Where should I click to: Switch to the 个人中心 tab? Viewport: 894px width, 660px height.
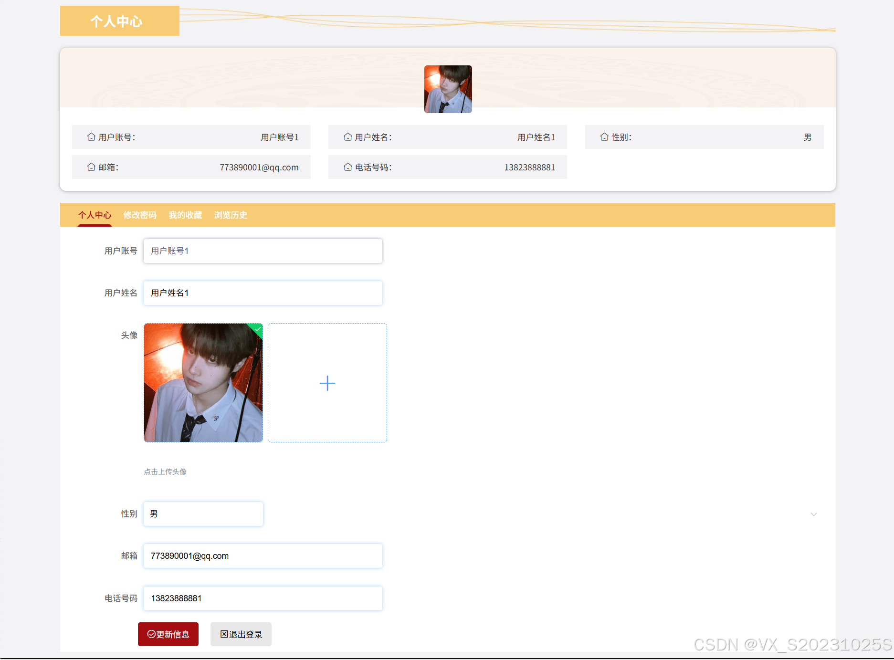point(95,215)
